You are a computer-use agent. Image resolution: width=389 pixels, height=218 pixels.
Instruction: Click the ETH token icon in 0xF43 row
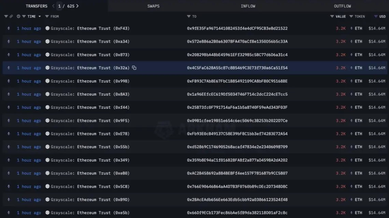click(x=351, y=28)
